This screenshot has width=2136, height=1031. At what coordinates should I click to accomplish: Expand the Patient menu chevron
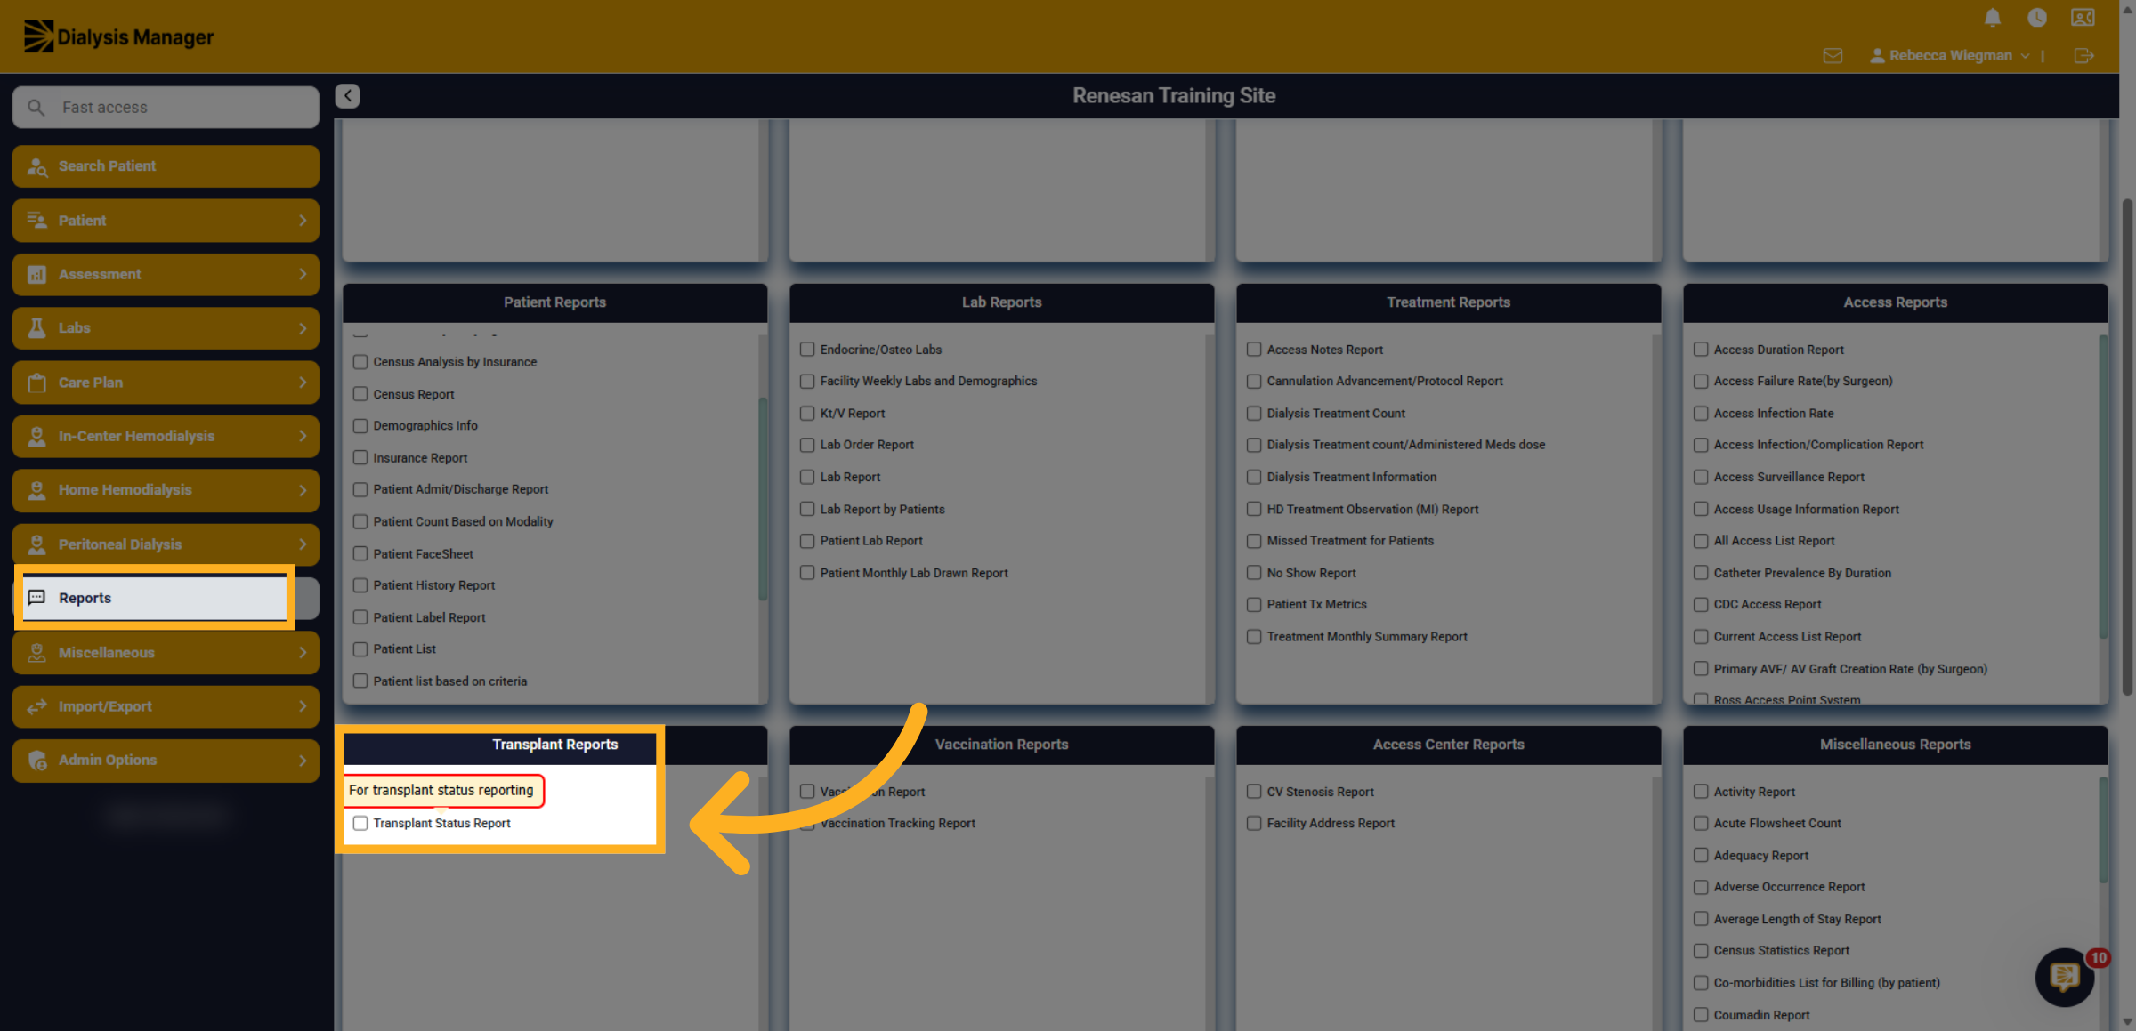point(303,220)
